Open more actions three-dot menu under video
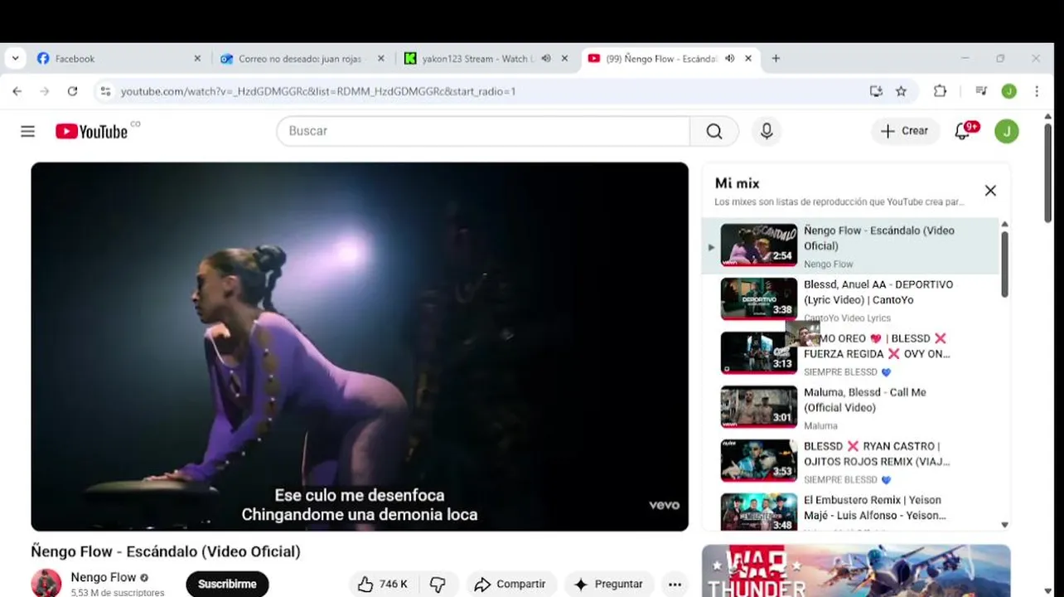Image resolution: width=1064 pixels, height=597 pixels. [x=675, y=585]
